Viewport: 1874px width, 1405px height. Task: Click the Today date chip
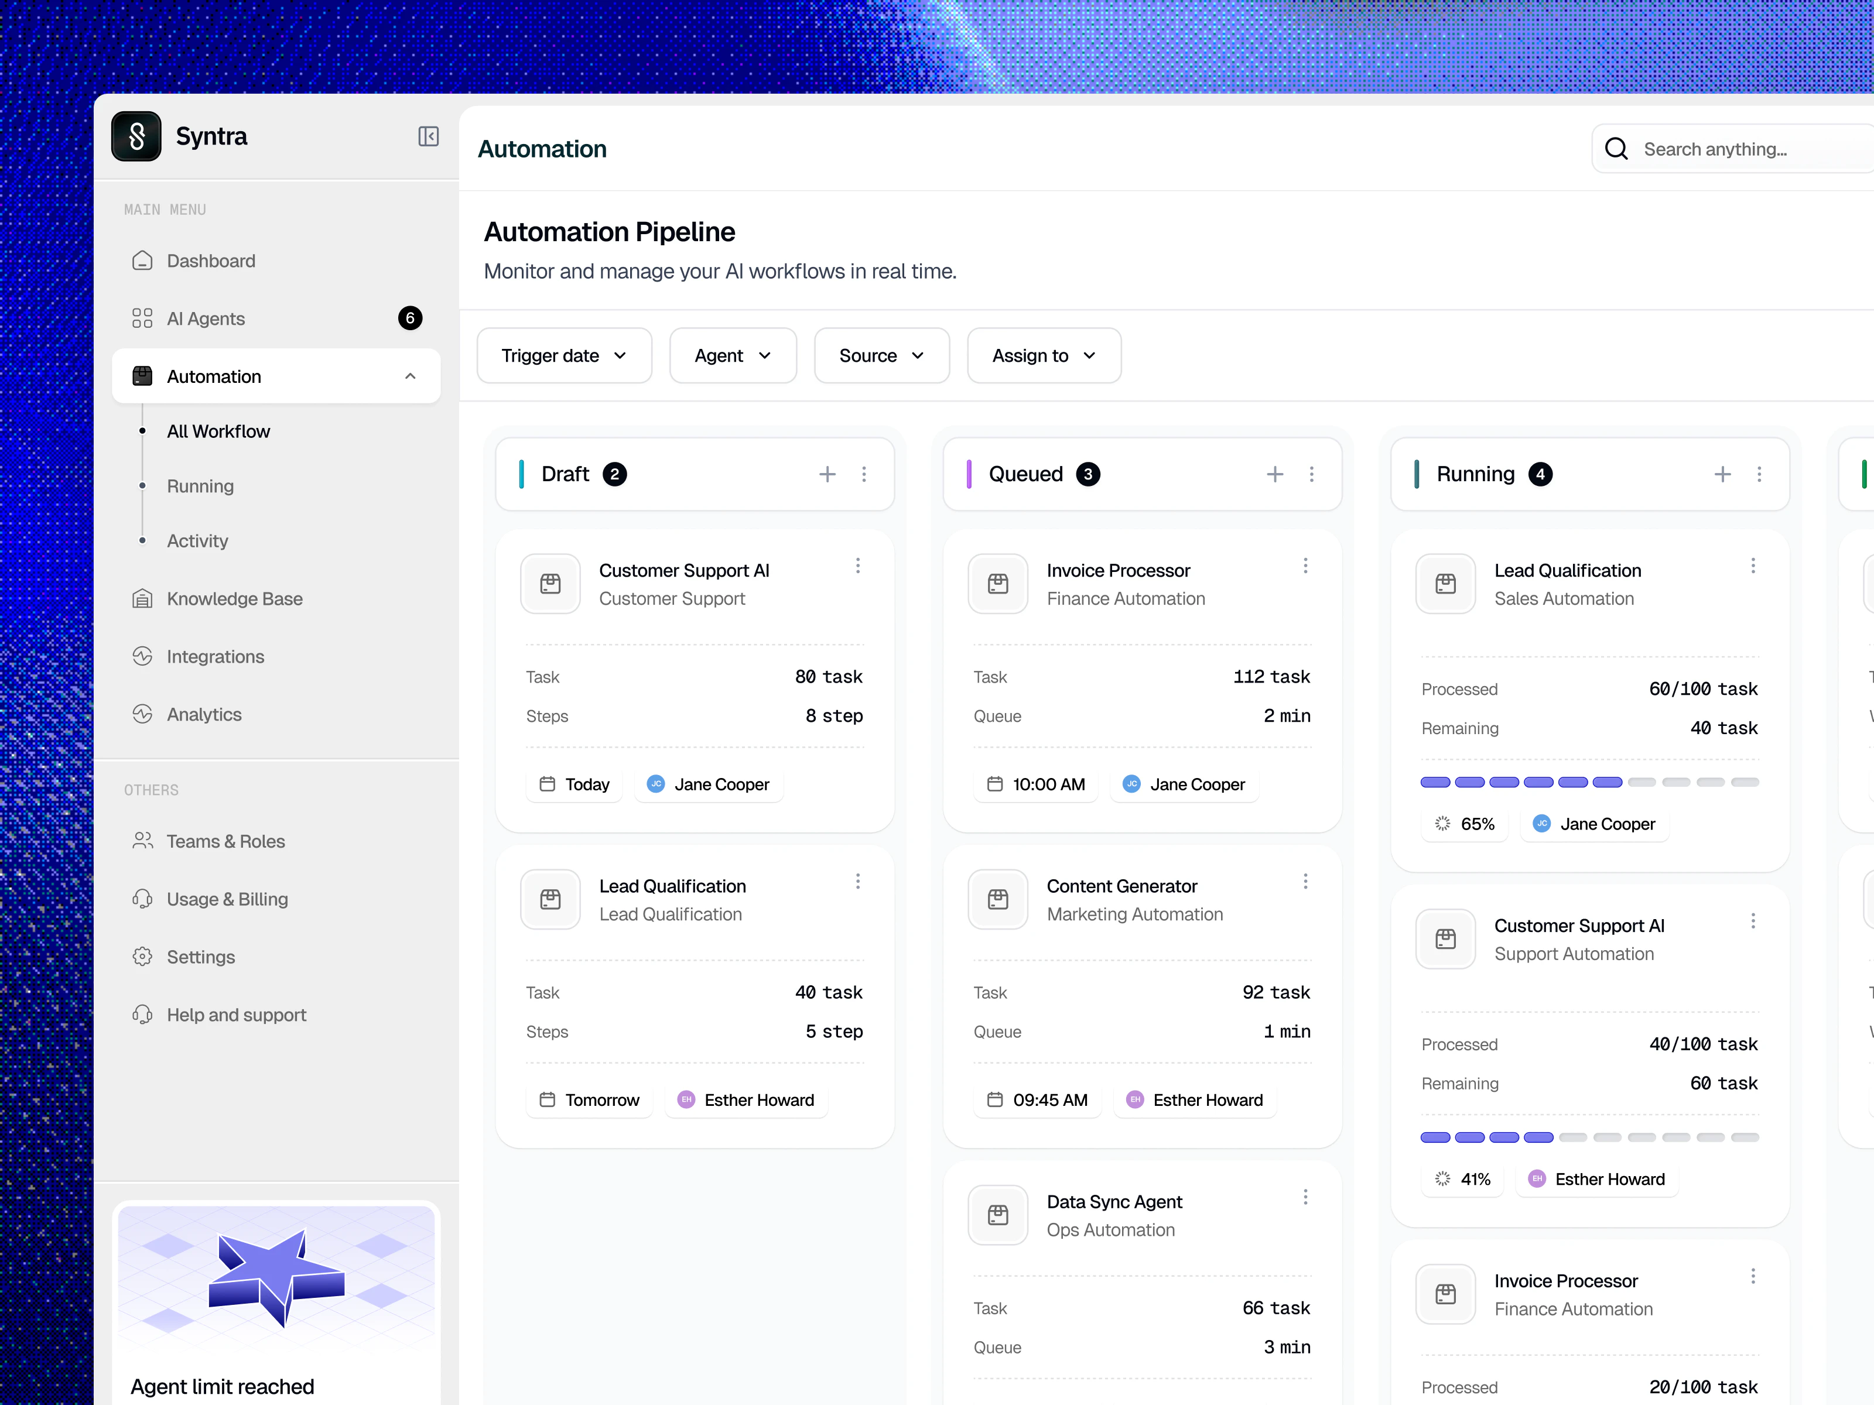pos(574,784)
